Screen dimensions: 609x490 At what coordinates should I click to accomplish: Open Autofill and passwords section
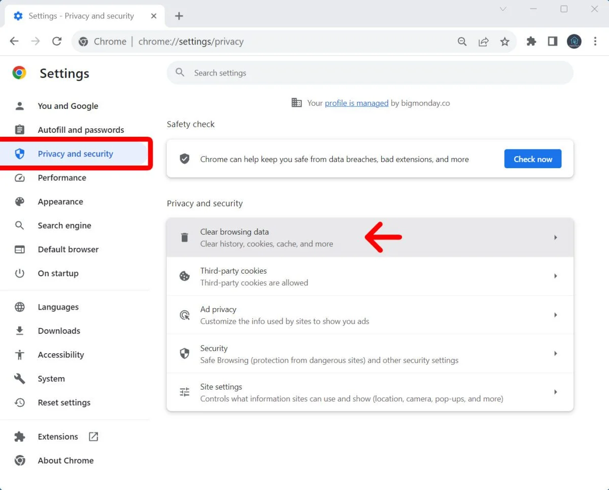coord(81,130)
